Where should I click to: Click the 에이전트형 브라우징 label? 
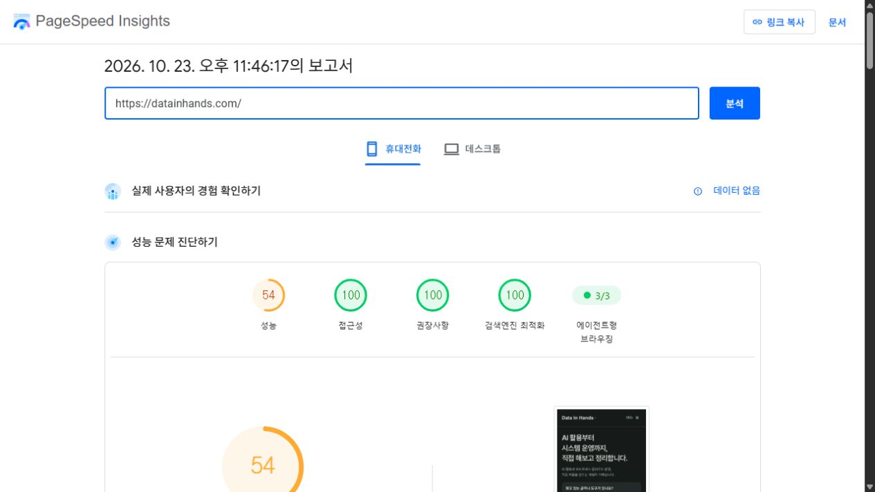click(x=597, y=332)
